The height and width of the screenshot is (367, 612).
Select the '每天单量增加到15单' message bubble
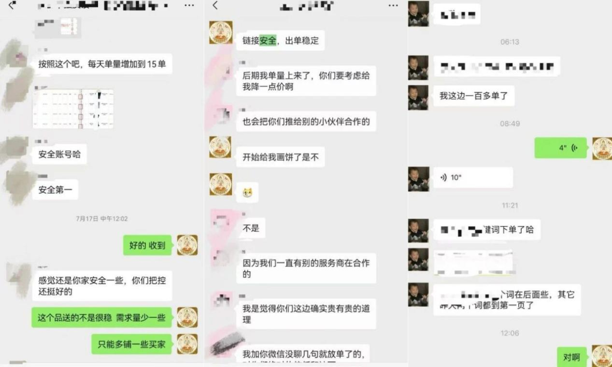pos(102,64)
